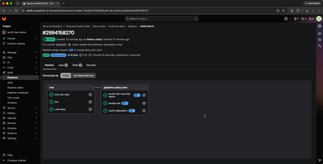Image resolution: width=323 pixels, height=164 pixels.
Task: Open the to-do list icon
Action: coord(311,19)
